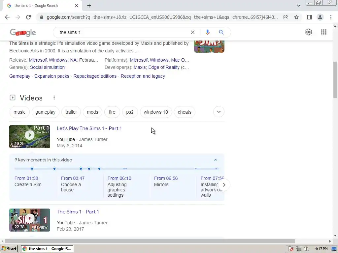Open Google quick settings gear
The width and height of the screenshot is (338, 253).
pyautogui.click(x=309, y=32)
